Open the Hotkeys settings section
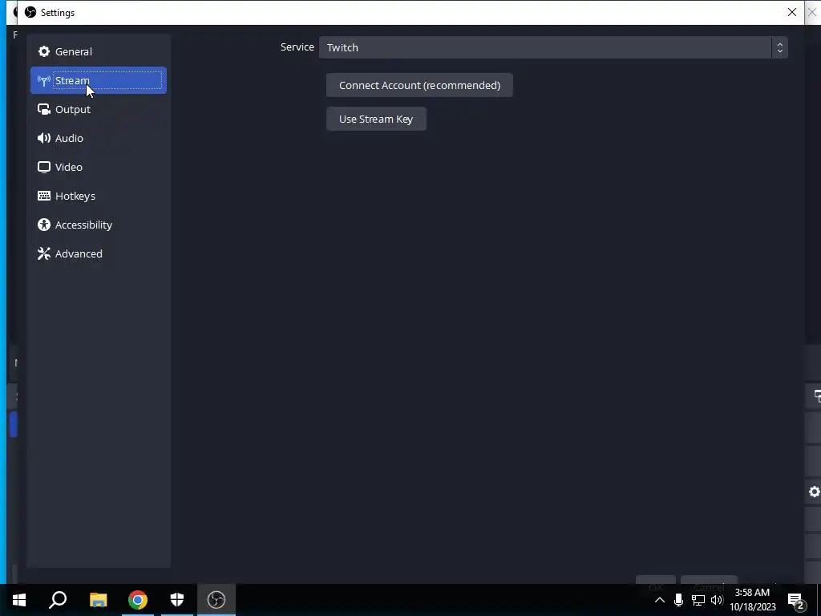This screenshot has height=616, width=821. click(99, 196)
